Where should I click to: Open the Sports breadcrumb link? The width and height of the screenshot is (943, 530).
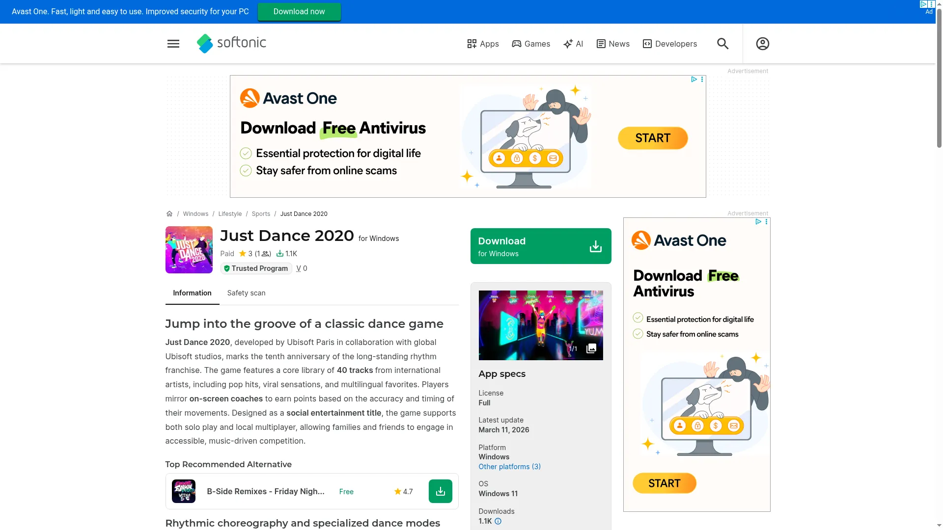pos(261,214)
